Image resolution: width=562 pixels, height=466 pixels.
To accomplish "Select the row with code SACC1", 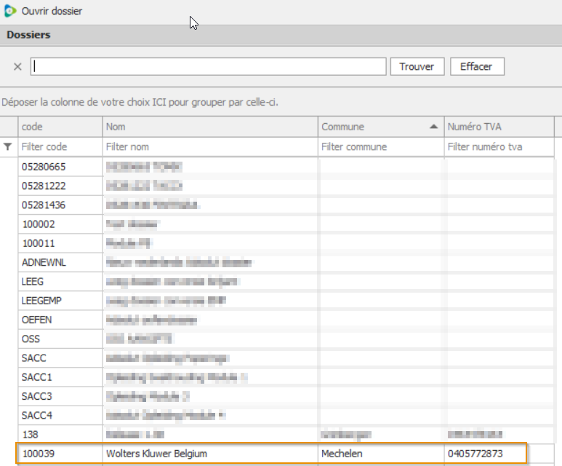I will coord(286,377).
